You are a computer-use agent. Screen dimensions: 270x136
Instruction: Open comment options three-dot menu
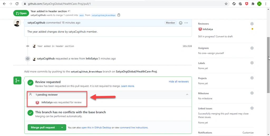click(x=186, y=23)
